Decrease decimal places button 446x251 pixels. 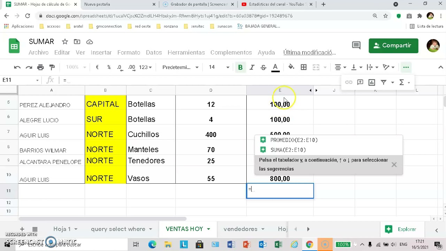120,67
